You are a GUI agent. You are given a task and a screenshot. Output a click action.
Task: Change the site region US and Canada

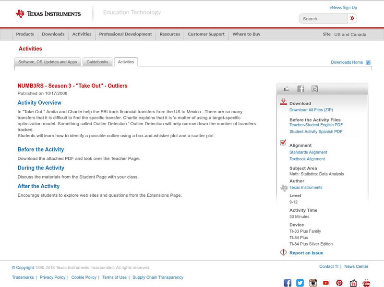point(350,35)
